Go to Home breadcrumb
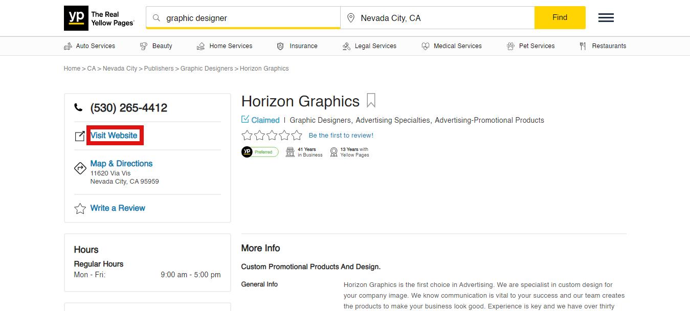Viewport: 690px width, 311px height. click(72, 69)
